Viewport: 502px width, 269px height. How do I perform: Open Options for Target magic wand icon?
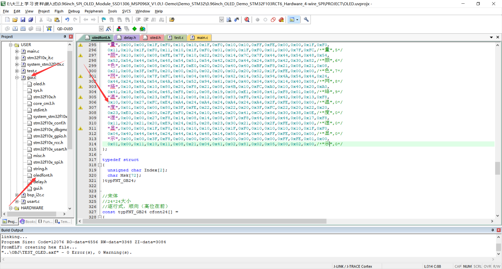click(x=109, y=29)
